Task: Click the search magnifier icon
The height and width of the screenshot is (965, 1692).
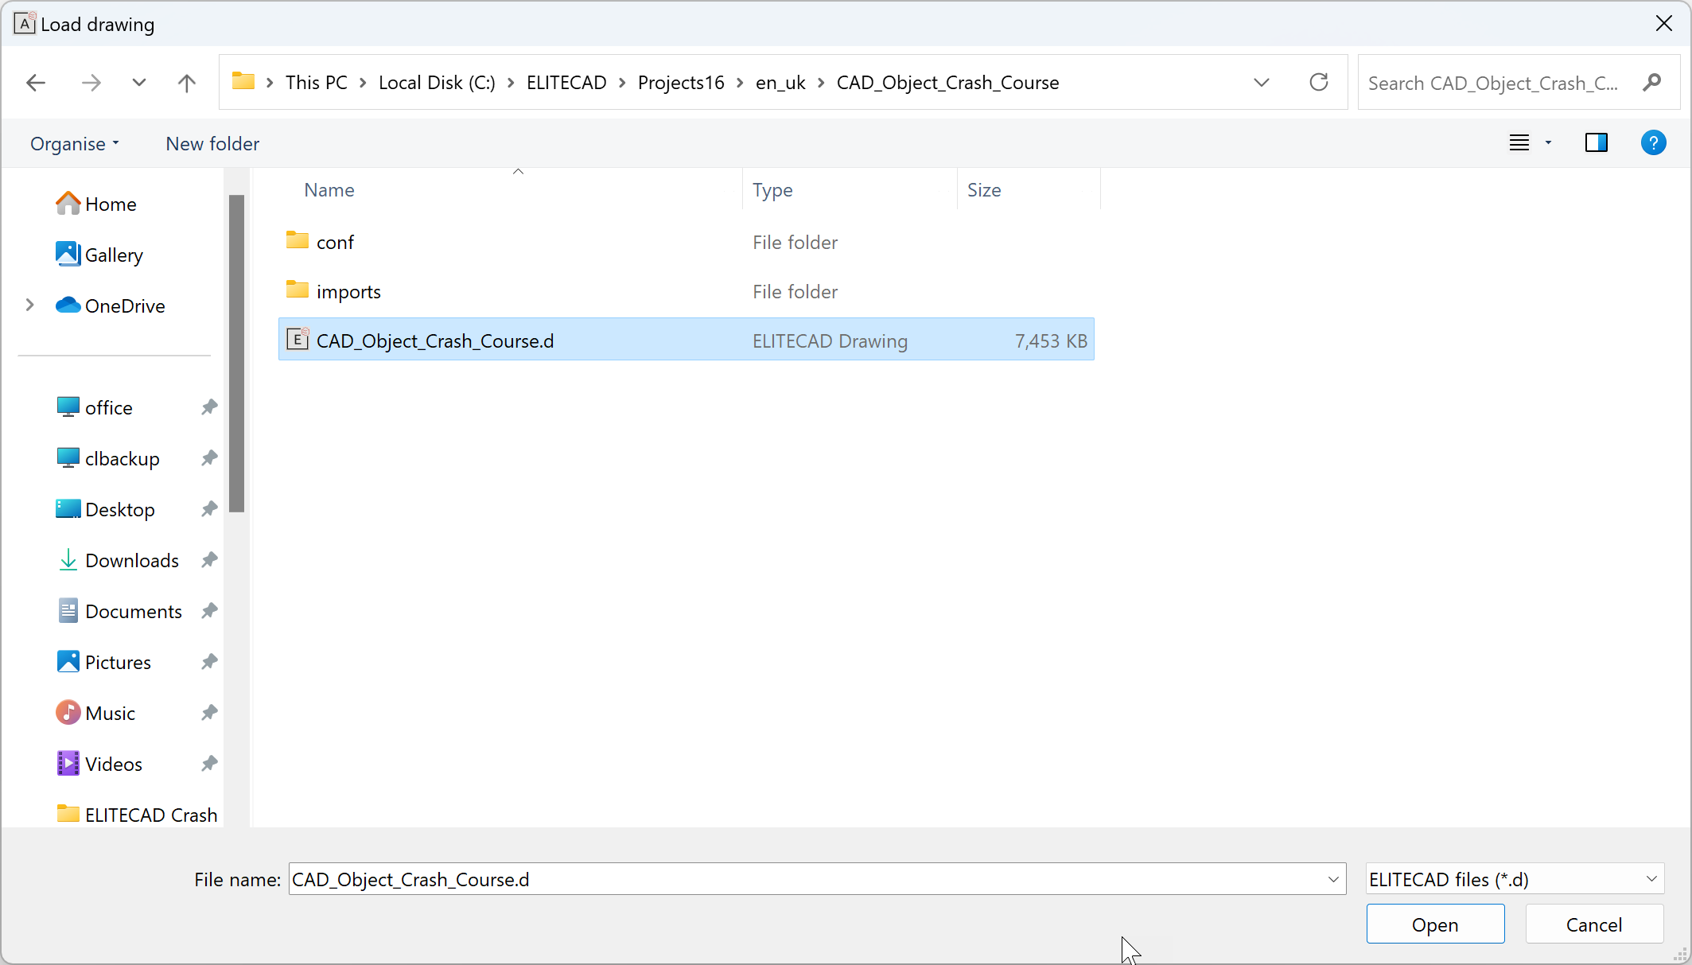Action: pyautogui.click(x=1652, y=83)
